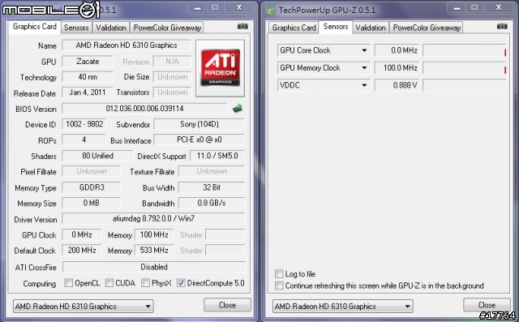Click camera screenshot icon in left GPU-Z window

[242, 26]
